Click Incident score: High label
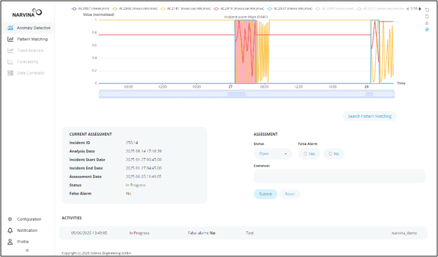 point(246,17)
